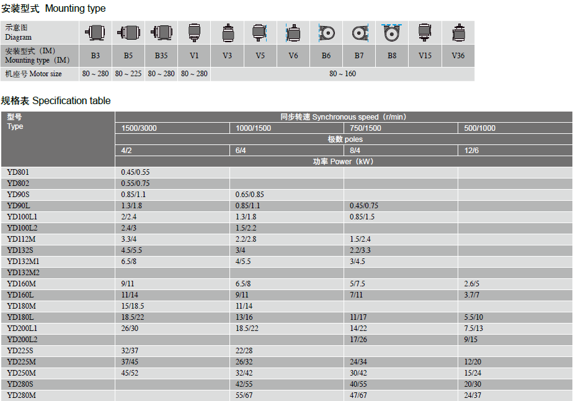The image size is (573, 401).
Task: Click motor size '80 ~ 225' under B5
Action: click(128, 74)
